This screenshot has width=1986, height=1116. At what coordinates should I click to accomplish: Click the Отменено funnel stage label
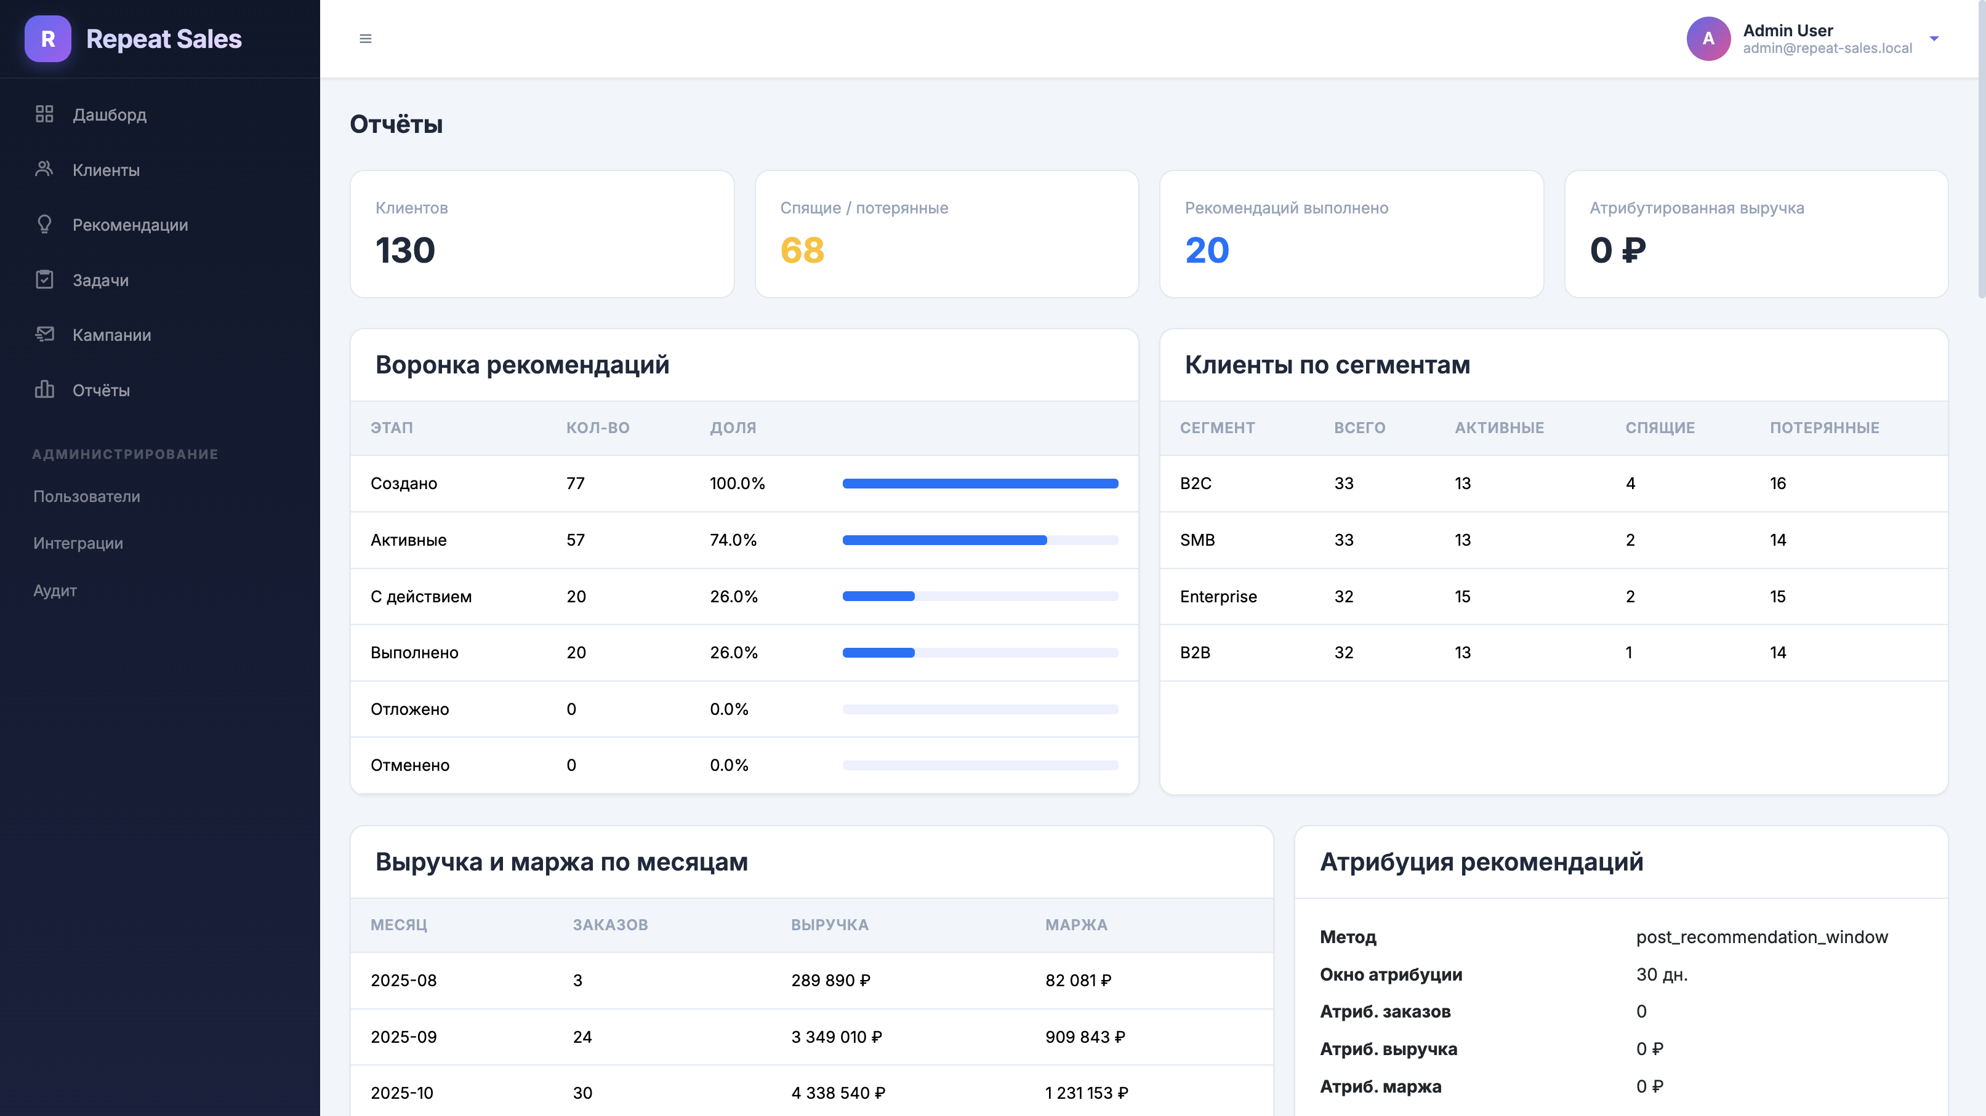(410, 765)
